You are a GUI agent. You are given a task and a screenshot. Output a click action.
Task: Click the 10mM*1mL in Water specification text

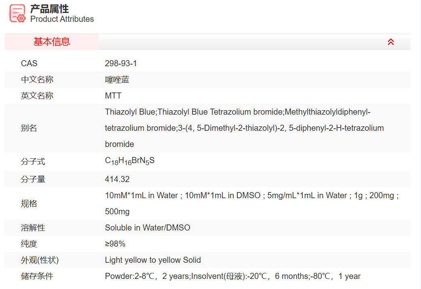coord(141,195)
